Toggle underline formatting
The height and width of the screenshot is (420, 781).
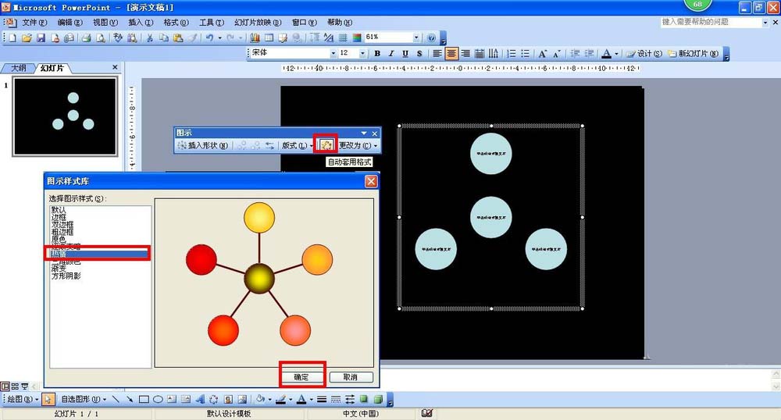(x=405, y=53)
